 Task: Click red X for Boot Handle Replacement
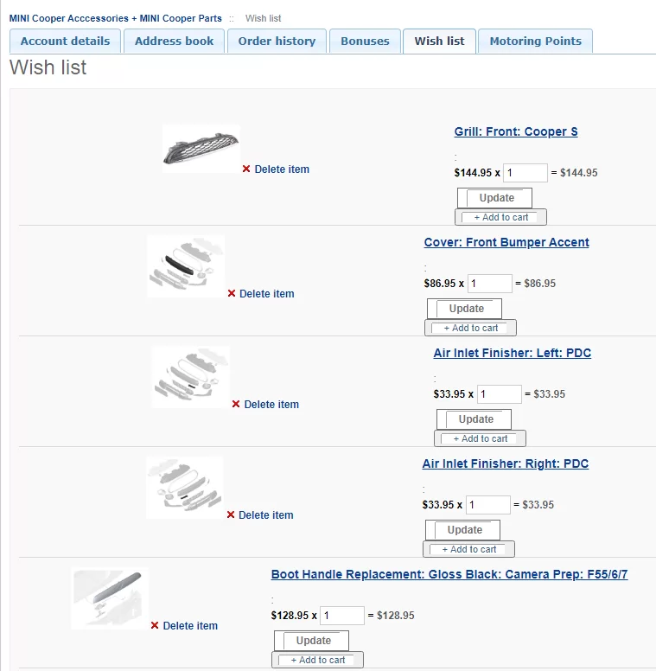point(155,626)
